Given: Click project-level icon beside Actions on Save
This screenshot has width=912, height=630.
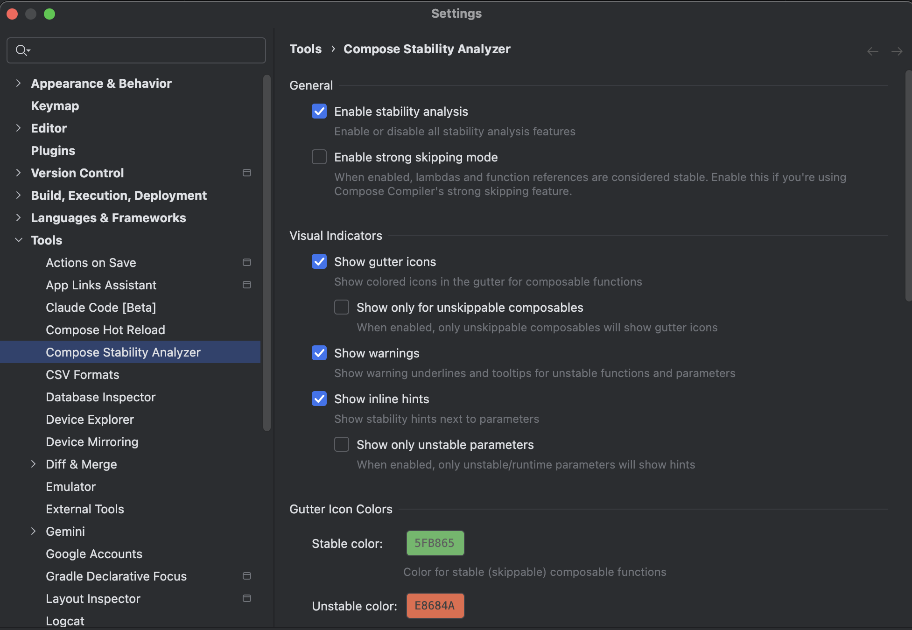Looking at the screenshot, I should (247, 262).
